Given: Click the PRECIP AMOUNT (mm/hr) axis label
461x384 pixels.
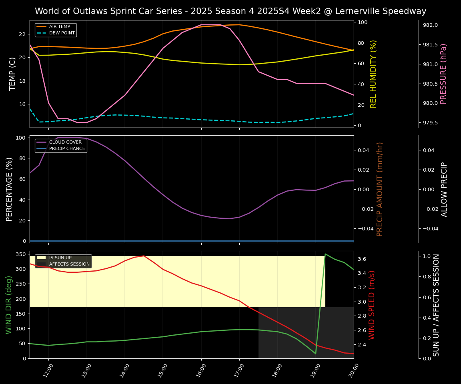Looking at the screenshot, I should tap(380, 189).
